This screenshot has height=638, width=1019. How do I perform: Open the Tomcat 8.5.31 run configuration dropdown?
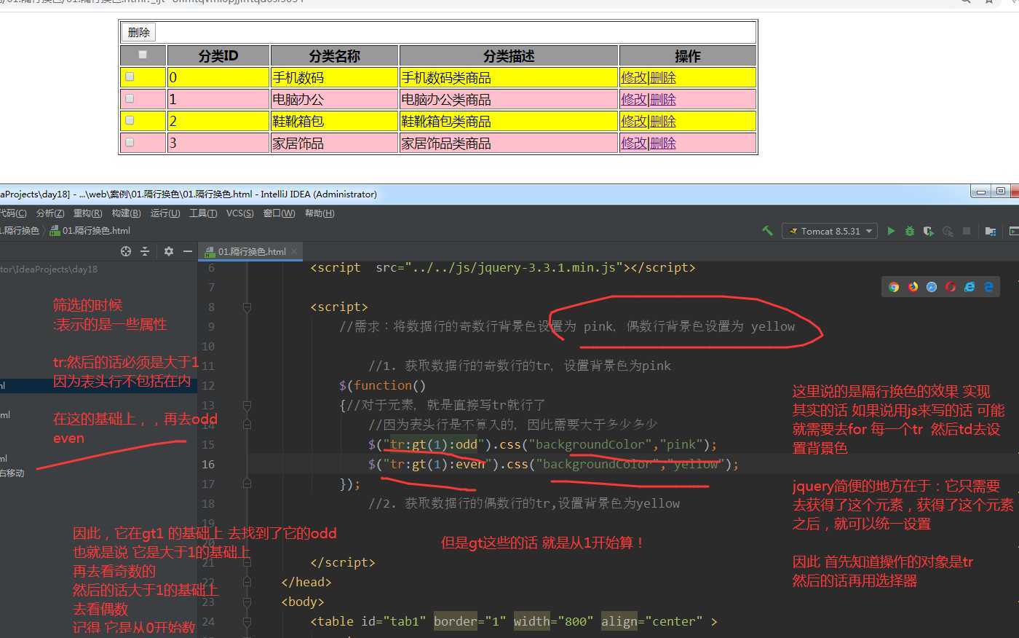point(830,231)
